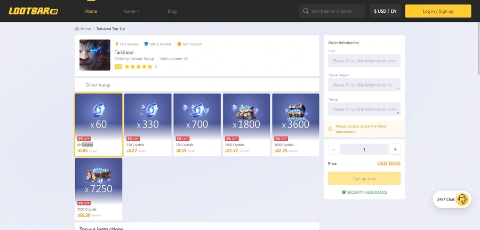Click the search magnifier icon
480x230 pixels.
pos(306,11)
